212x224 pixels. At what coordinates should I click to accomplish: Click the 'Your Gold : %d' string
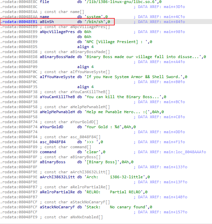[x=104, y=127]
